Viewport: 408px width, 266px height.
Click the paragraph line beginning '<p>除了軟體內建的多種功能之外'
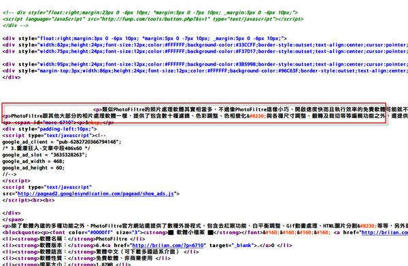click(x=205, y=226)
